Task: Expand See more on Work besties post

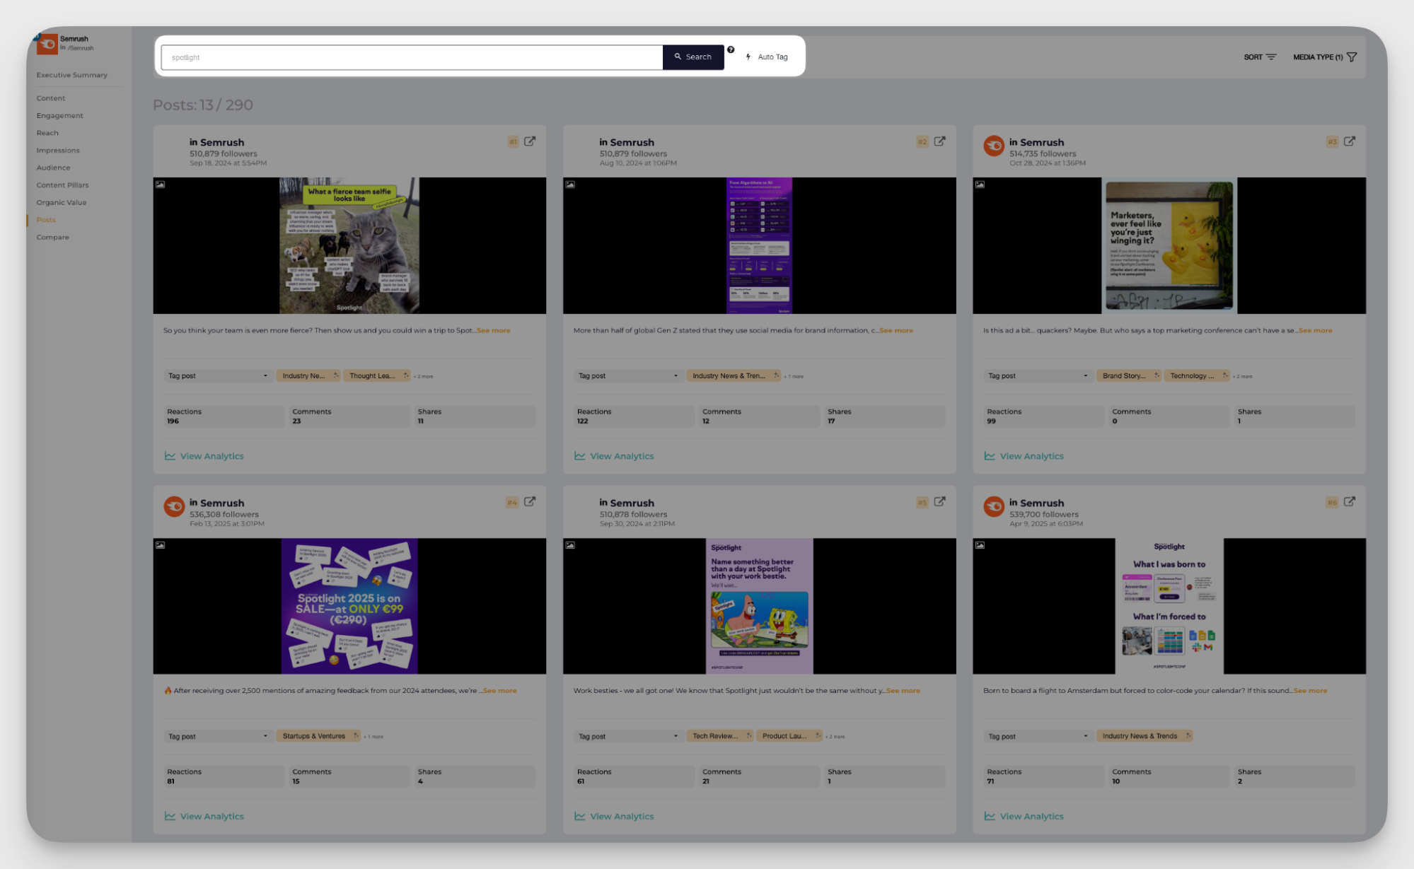Action: point(903,691)
